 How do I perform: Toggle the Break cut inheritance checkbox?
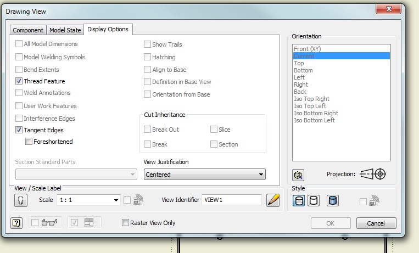(x=147, y=144)
